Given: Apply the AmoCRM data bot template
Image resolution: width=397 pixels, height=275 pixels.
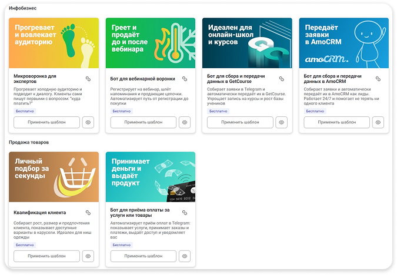Looking at the screenshot, I should coord(336,122).
